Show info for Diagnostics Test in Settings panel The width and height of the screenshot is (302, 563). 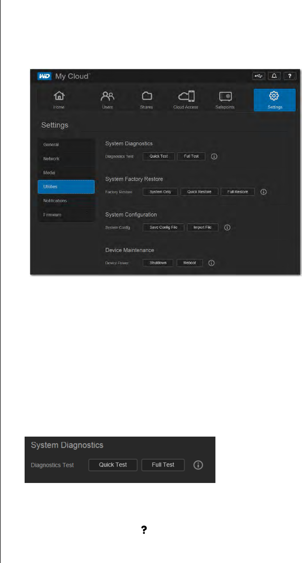tap(214, 157)
